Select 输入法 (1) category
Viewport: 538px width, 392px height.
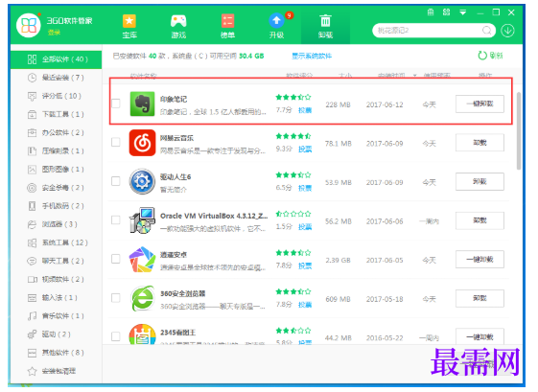[56, 298]
